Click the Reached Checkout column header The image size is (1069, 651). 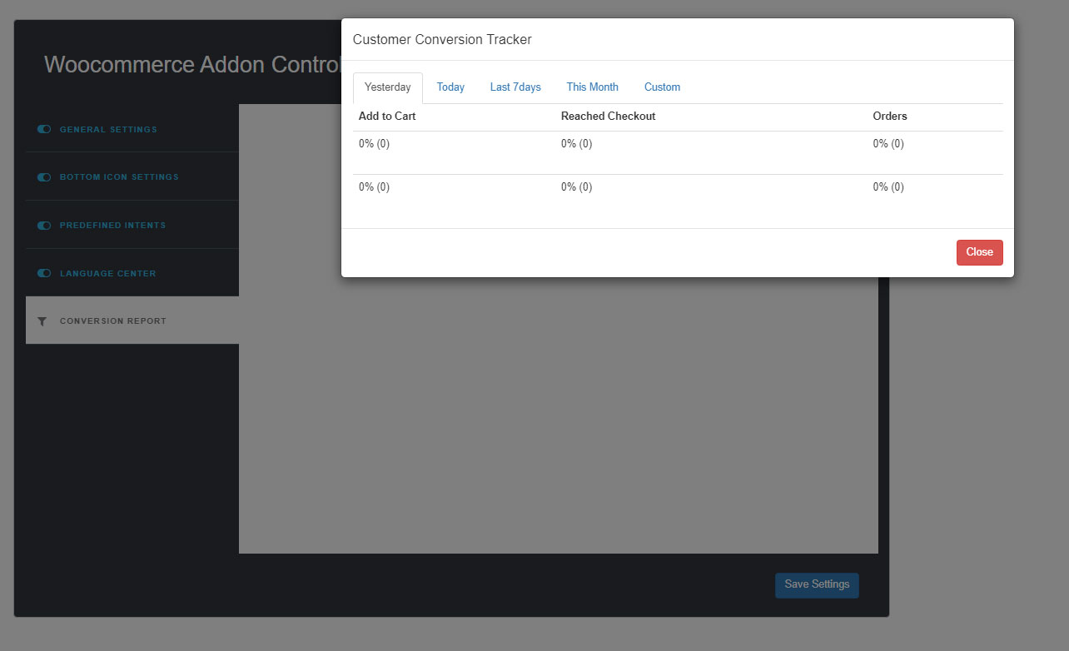tap(609, 117)
